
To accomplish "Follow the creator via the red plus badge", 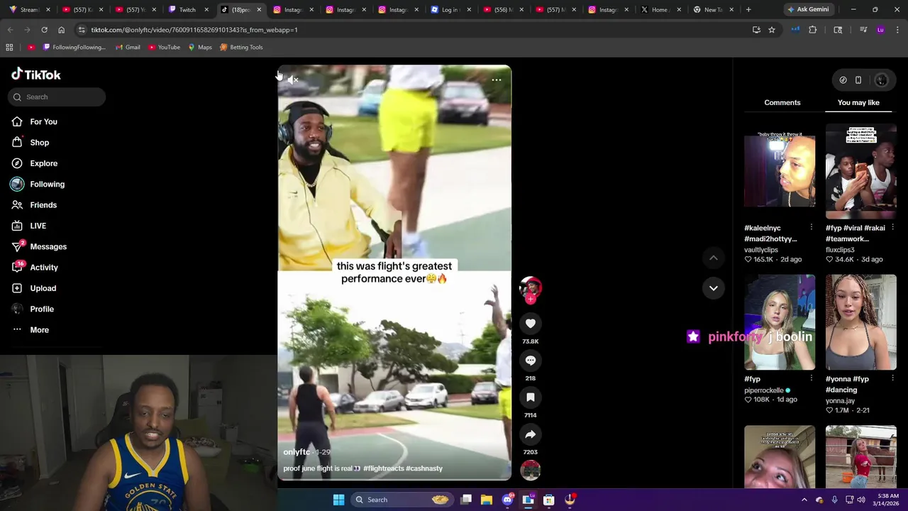I will click(531, 299).
